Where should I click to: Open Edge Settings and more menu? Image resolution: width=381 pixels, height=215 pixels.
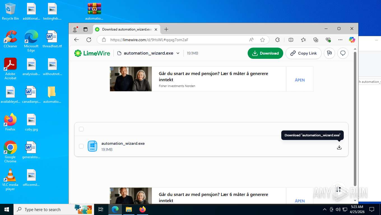[340, 40]
